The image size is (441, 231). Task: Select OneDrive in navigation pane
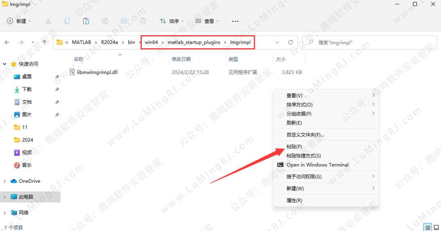(x=29, y=181)
